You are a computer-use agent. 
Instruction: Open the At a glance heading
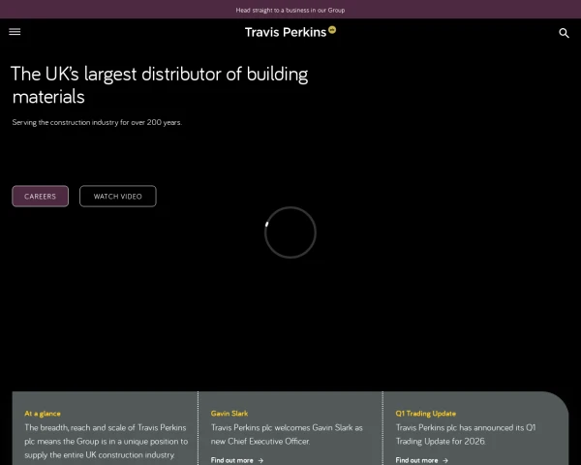click(43, 414)
